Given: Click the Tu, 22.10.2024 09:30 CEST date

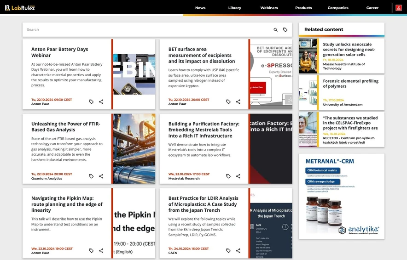Looking at the screenshot, I should [x=52, y=100].
